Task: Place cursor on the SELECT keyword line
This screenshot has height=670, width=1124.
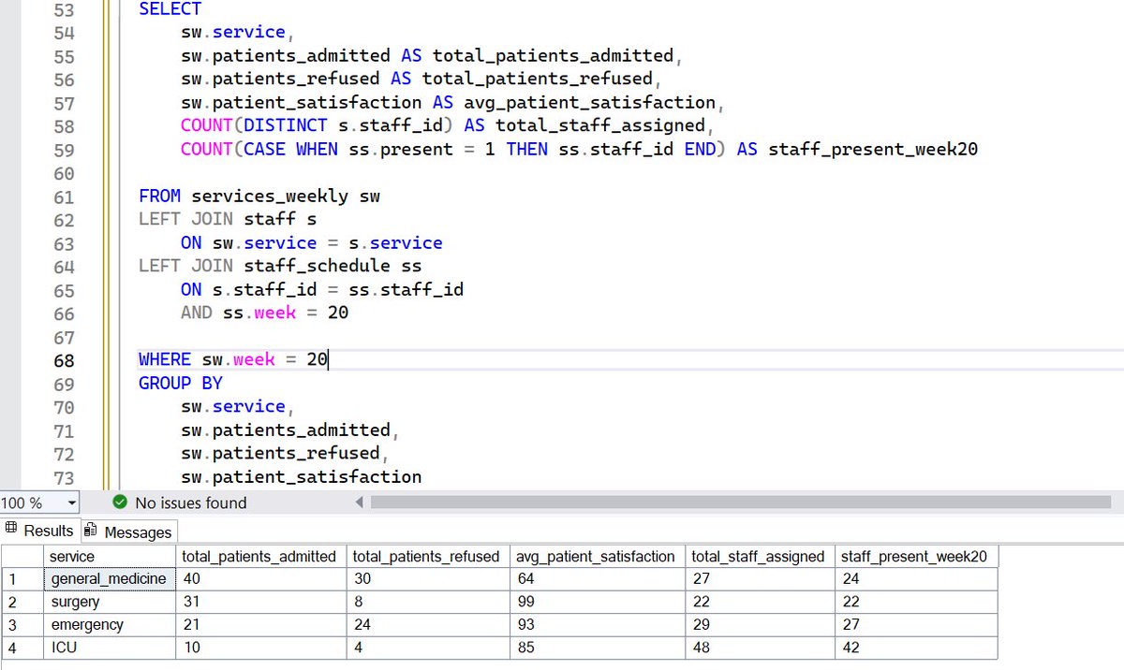Action: pos(170,9)
